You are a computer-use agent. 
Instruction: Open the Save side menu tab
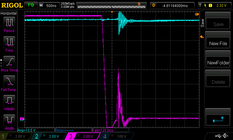(202, 23)
